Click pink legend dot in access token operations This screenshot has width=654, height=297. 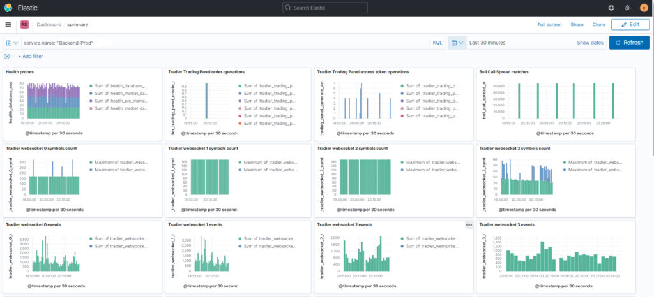click(x=402, y=108)
